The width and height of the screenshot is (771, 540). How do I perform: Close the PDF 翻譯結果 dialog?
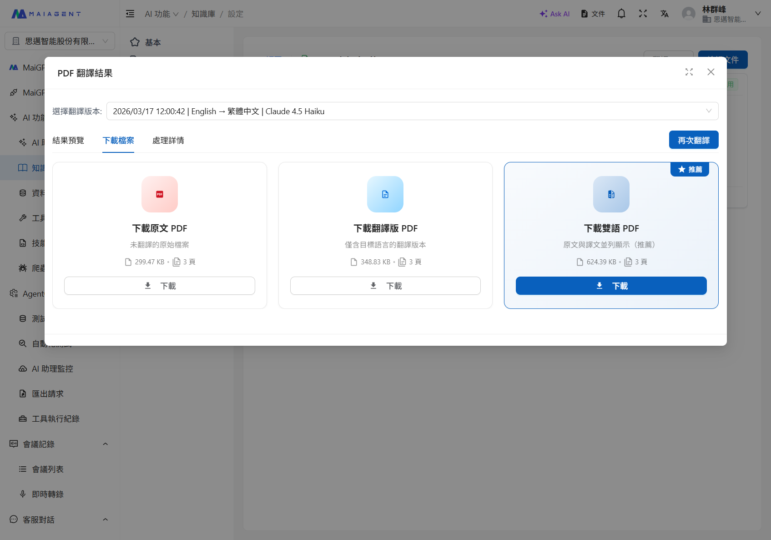[x=711, y=72]
